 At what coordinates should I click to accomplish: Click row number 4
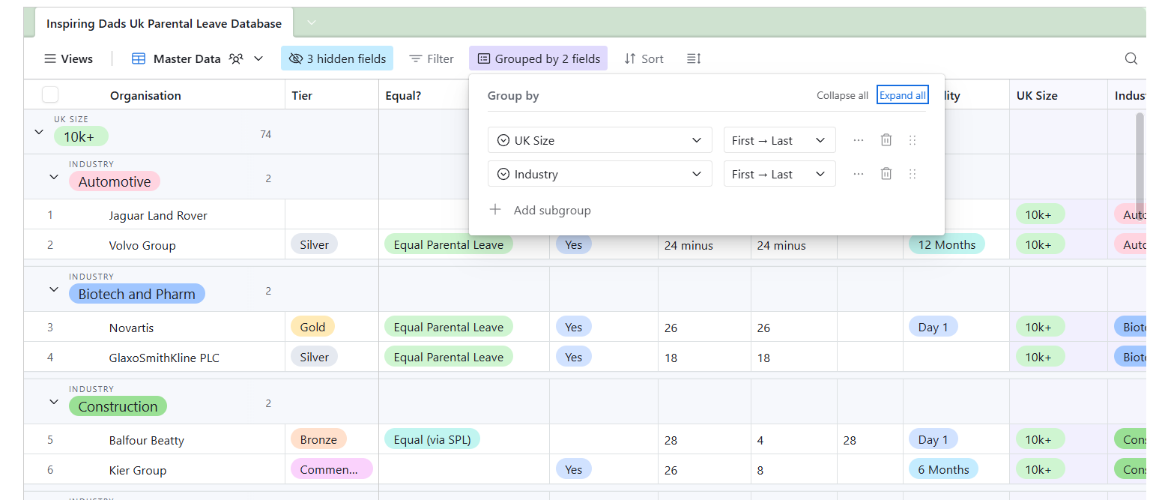click(x=50, y=358)
